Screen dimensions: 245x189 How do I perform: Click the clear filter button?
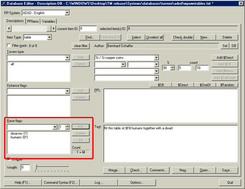(x=81, y=46)
